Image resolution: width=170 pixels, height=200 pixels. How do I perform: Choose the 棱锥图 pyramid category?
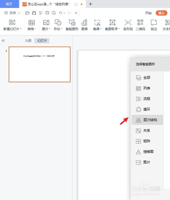(x=147, y=152)
